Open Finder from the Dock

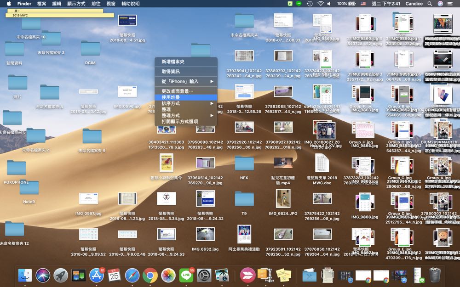click(x=25, y=275)
